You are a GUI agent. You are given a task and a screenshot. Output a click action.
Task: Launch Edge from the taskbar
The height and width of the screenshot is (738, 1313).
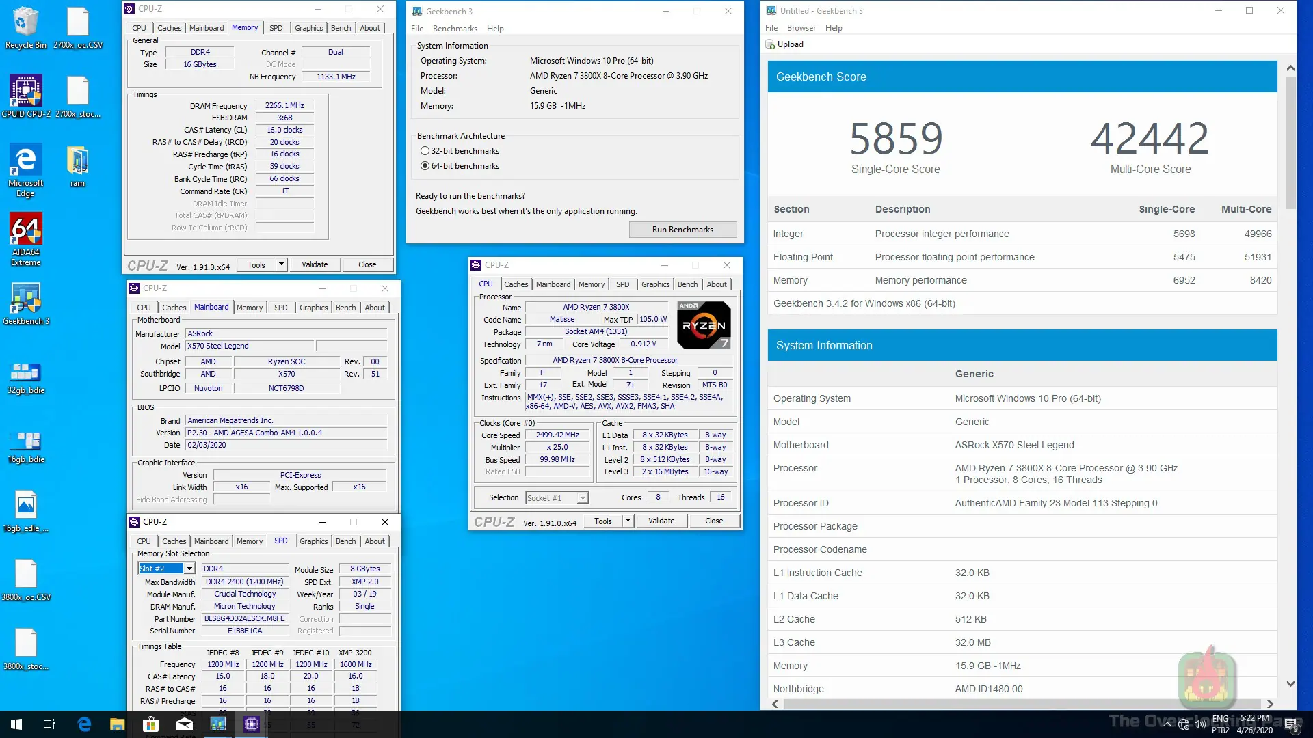(x=84, y=724)
